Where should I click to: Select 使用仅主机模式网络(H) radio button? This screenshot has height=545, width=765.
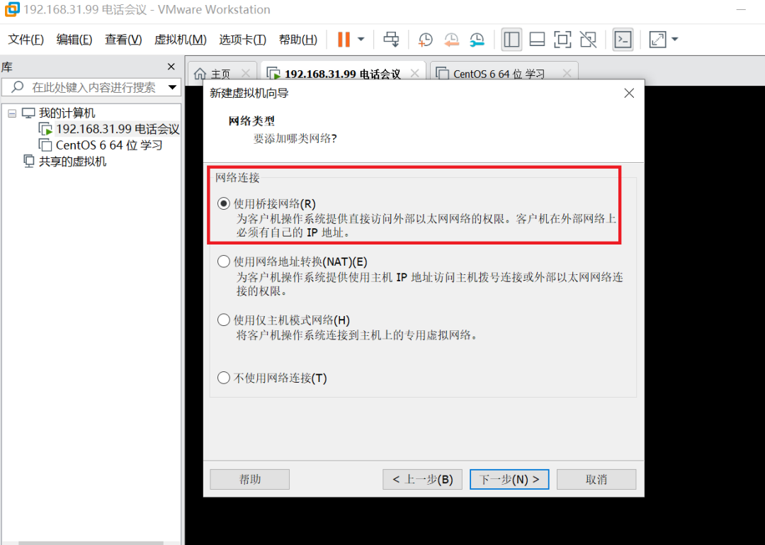(x=223, y=320)
